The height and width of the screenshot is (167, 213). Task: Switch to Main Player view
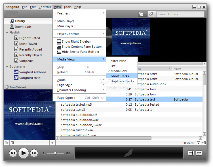click(x=79, y=21)
